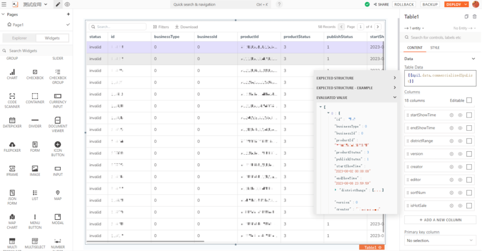Toggle the columns Editable checkbox
Viewport: 482px width, 251px height.
[x=469, y=100]
